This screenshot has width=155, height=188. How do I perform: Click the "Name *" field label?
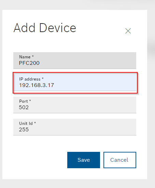coord(26,57)
